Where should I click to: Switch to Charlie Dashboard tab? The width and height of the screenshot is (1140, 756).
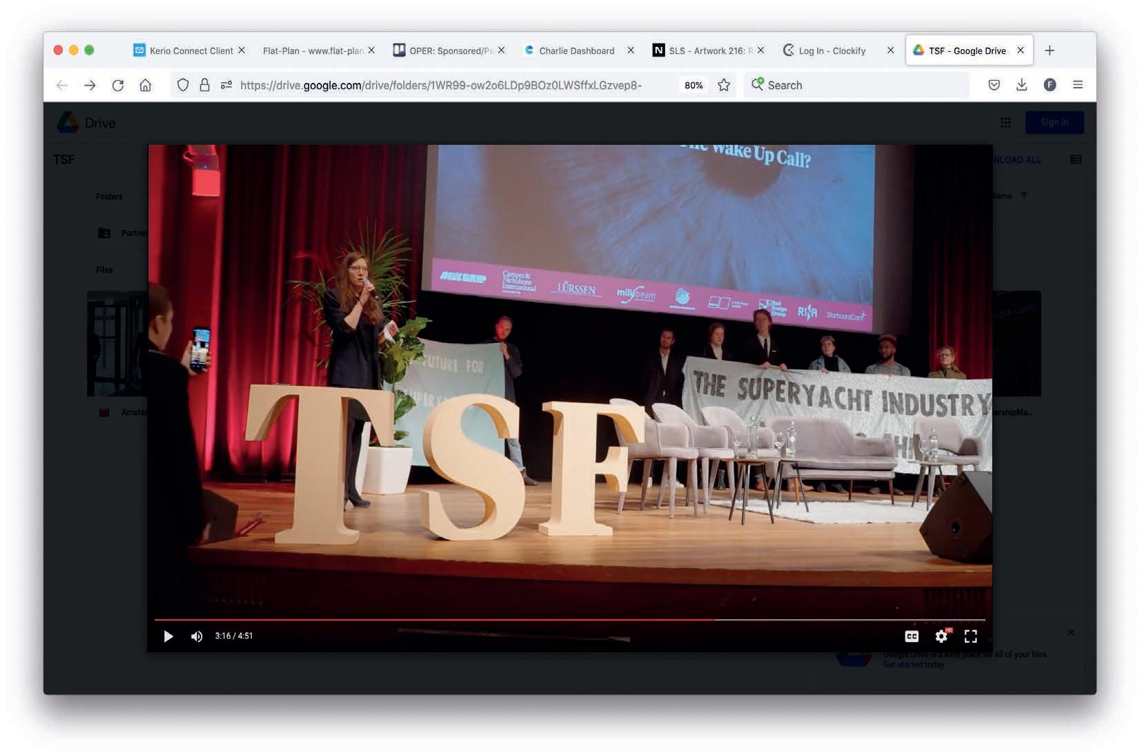click(577, 50)
